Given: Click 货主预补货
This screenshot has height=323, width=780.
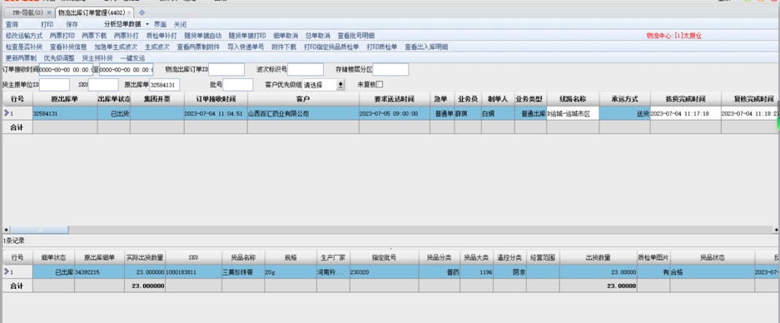Looking at the screenshot, I should point(97,58).
